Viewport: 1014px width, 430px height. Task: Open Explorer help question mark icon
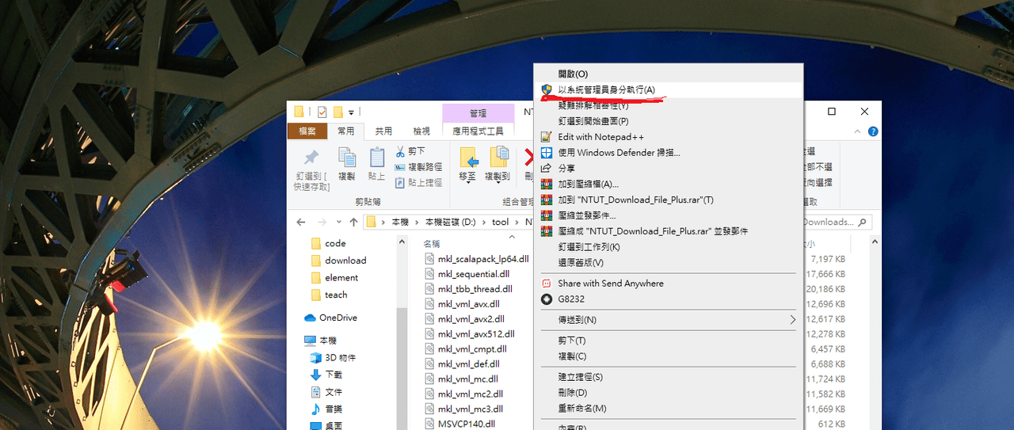[x=873, y=131]
